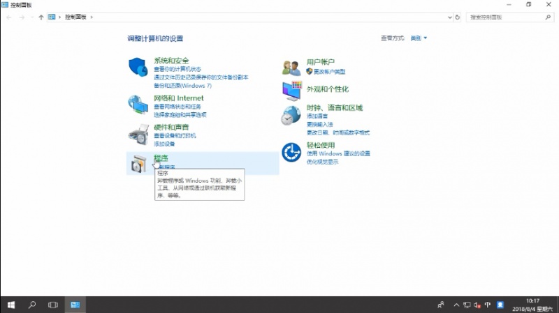Click 查看设备和打印机 link
This screenshot has height=313, width=559.
tap(175, 136)
